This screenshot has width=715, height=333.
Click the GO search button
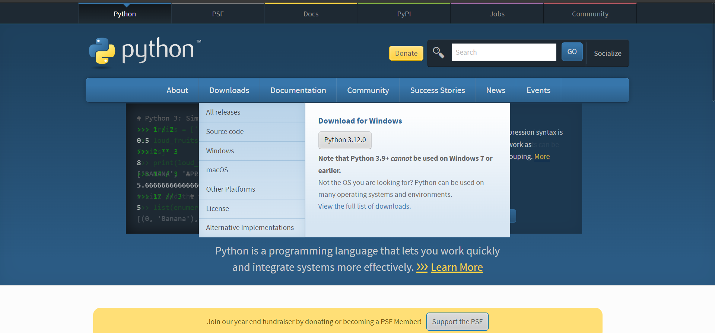coord(572,52)
